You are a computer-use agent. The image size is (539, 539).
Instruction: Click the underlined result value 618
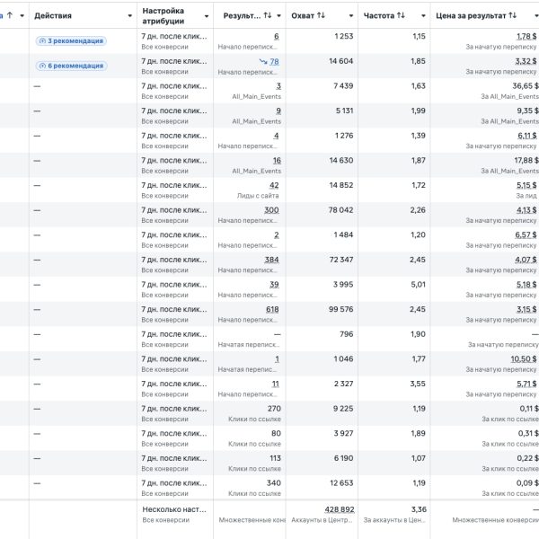click(272, 309)
